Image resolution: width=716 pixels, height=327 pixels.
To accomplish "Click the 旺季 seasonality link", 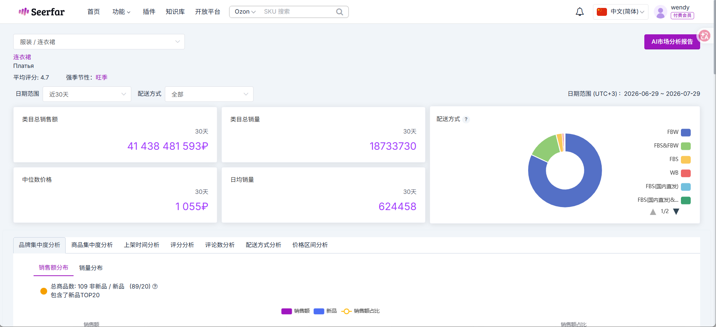I will pos(101,78).
